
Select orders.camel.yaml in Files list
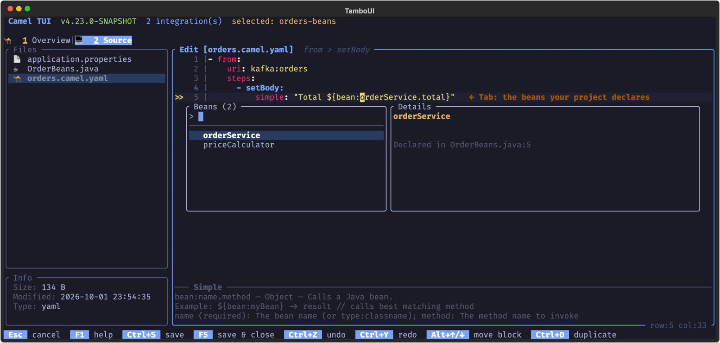87,78
